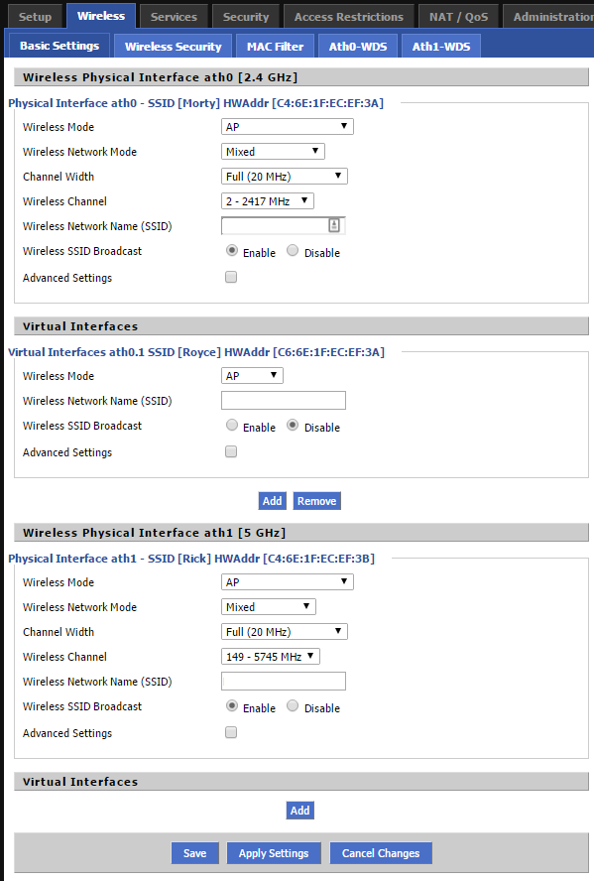Disable SSID Broadcast for Morty interface
This screenshot has width=594, height=881.
pyautogui.click(x=293, y=251)
